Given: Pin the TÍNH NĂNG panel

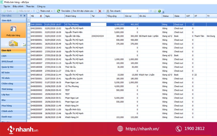Looking at the screenshot, I should point(21,16).
